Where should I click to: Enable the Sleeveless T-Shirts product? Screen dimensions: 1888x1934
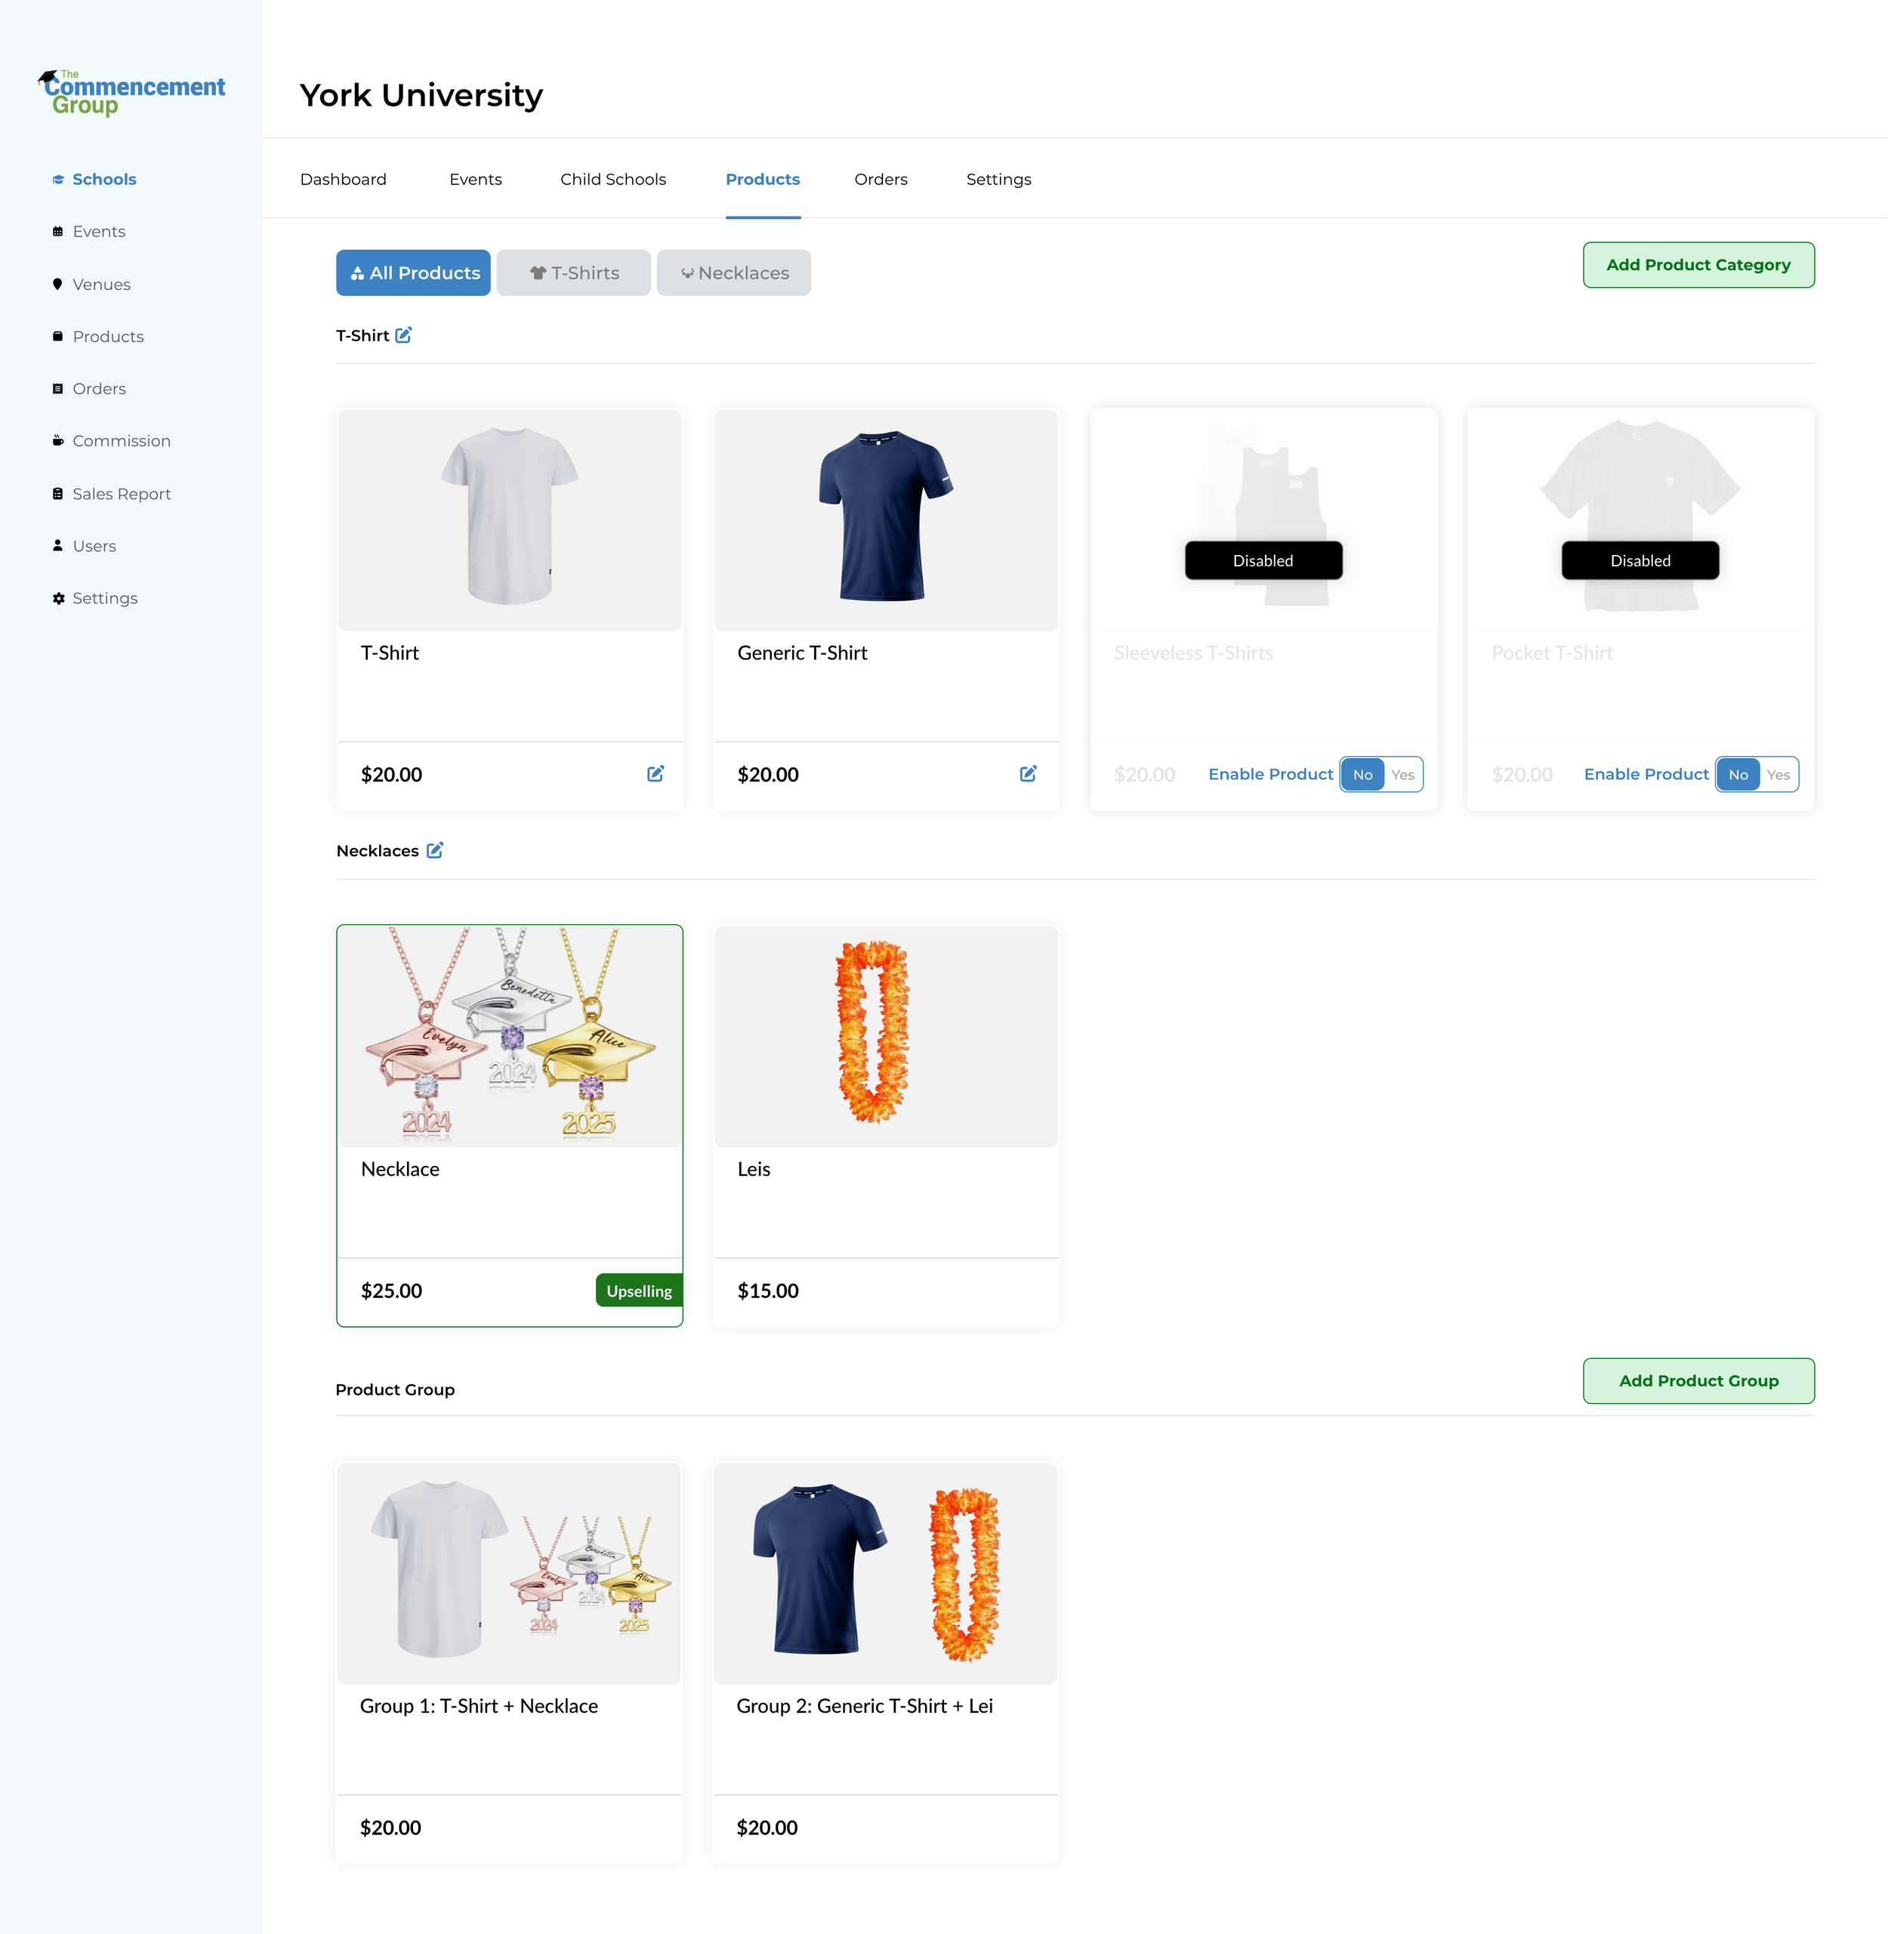[1402, 773]
